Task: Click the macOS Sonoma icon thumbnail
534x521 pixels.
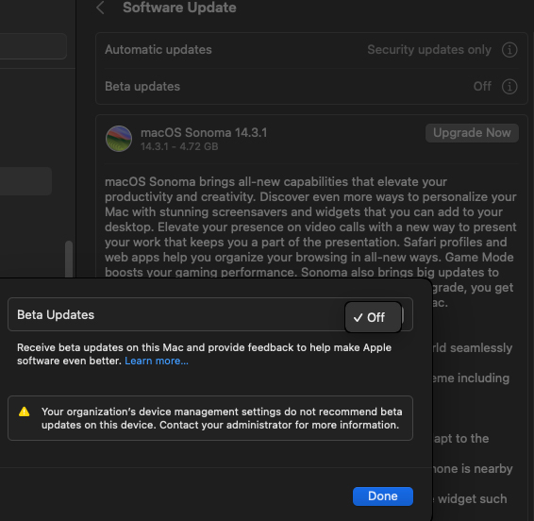Action: 119,139
